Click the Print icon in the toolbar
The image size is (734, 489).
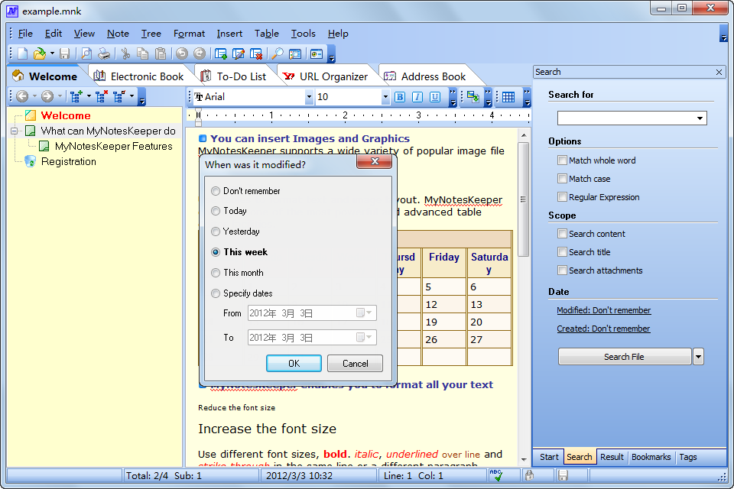point(104,53)
